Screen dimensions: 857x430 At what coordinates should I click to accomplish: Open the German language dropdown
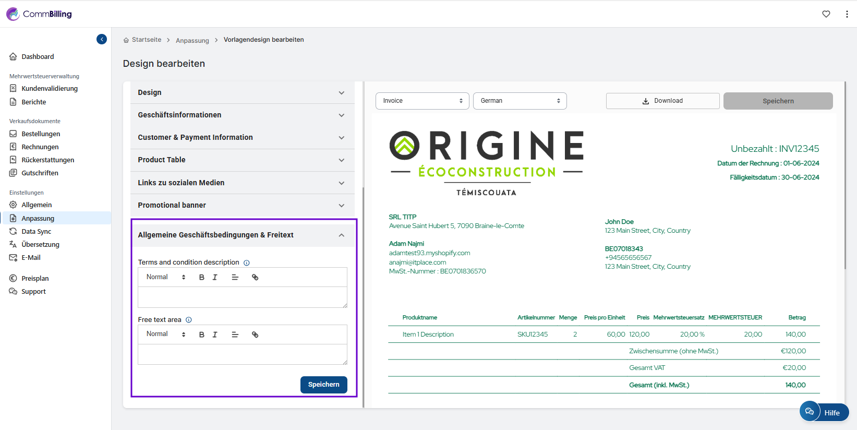(x=520, y=101)
